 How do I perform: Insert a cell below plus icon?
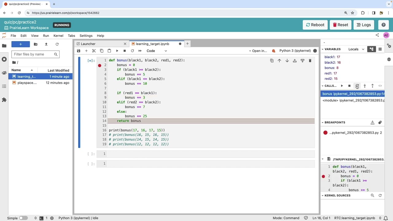[x=86, y=51]
